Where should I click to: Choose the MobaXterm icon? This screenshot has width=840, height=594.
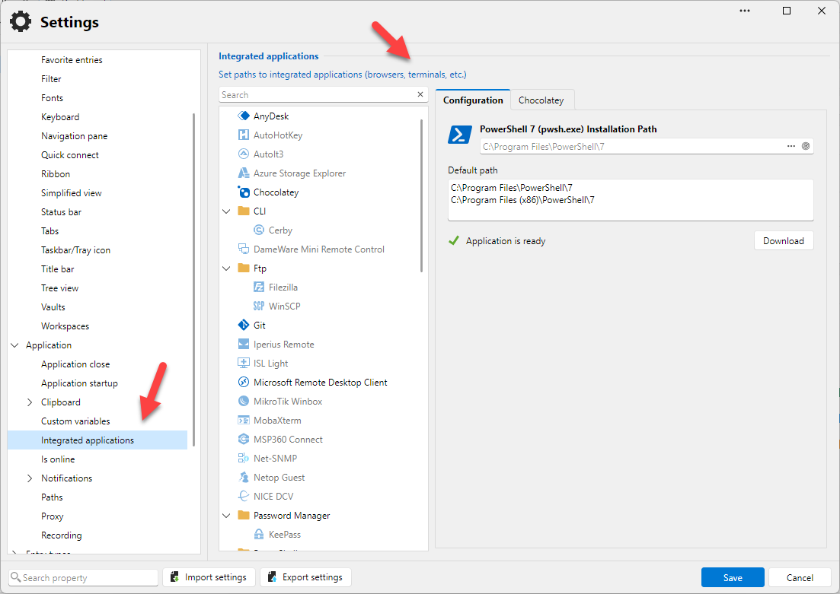[x=244, y=420]
